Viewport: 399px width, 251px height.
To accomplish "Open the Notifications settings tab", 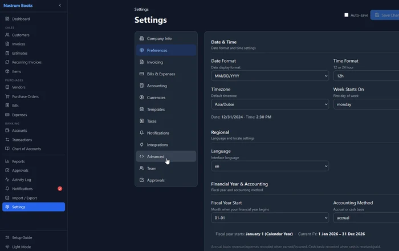I will tap(166, 133).
